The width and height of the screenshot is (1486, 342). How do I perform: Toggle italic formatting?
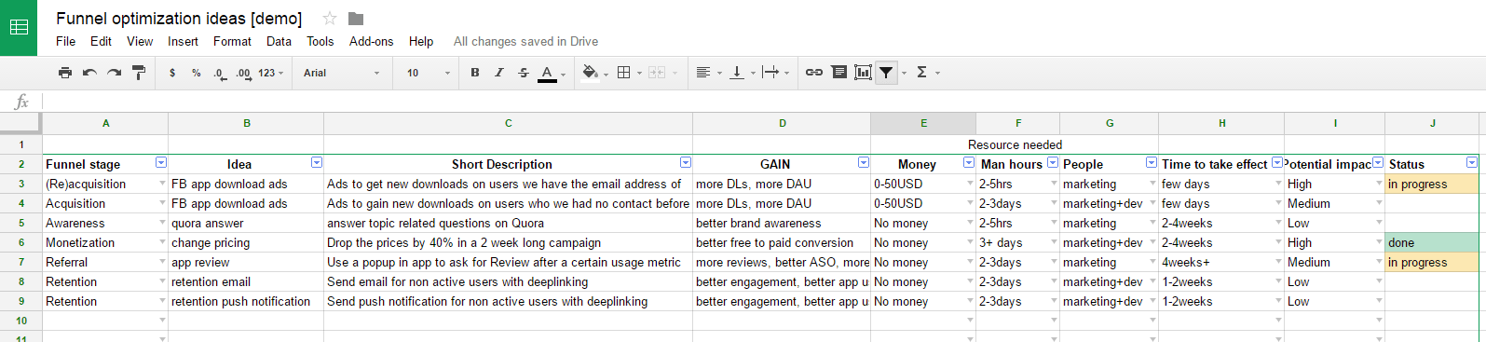[x=499, y=73]
